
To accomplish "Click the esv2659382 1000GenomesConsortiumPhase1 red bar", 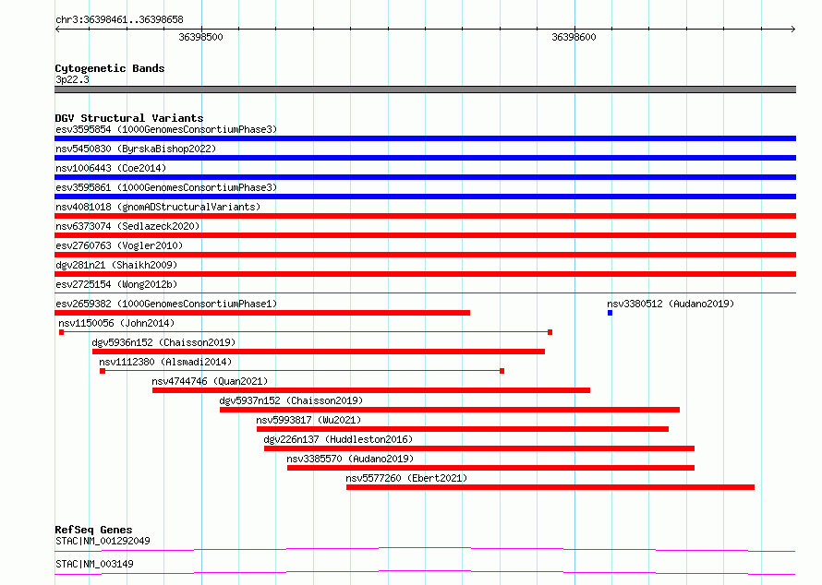I will 262,313.
